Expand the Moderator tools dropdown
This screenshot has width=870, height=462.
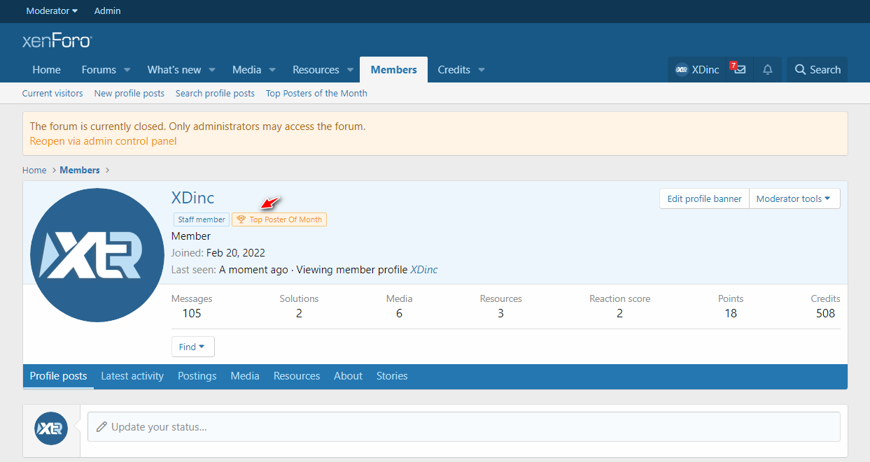[794, 198]
